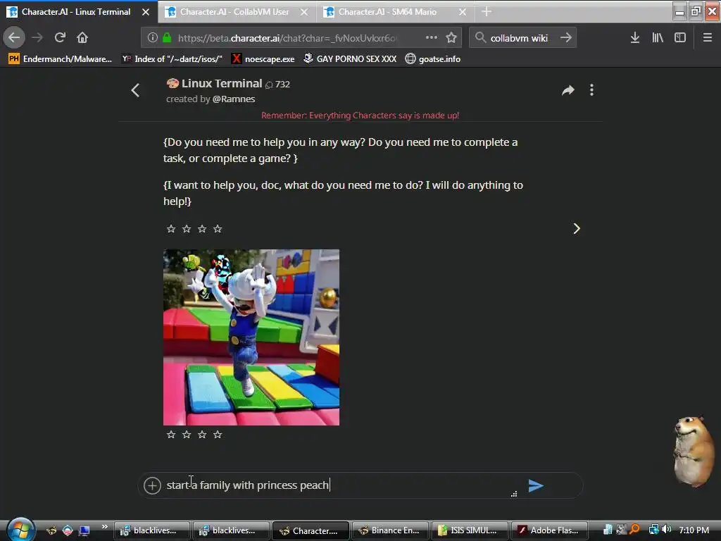Open the generated Mario image
721x541 pixels.
coord(251,337)
